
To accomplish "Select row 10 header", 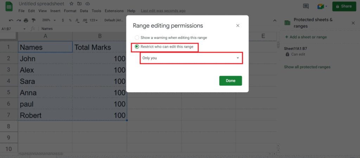I will pyautogui.click(x=9, y=149).
